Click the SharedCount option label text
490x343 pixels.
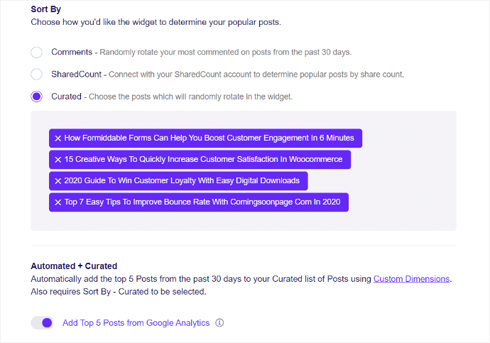pyautogui.click(x=76, y=74)
